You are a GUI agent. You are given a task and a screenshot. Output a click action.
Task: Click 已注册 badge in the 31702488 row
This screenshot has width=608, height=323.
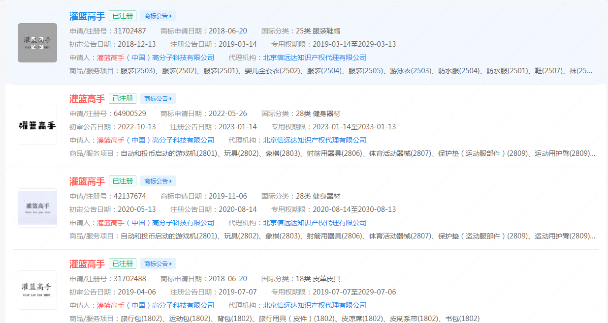click(x=123, y=264)
